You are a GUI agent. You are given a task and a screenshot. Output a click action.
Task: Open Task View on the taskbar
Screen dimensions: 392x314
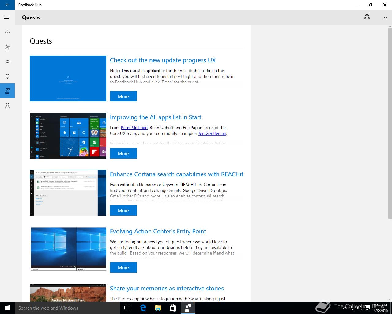(127, 308)
